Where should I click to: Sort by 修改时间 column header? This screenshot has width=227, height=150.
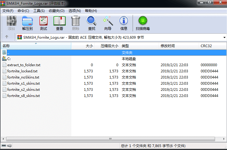click(179, 46)
